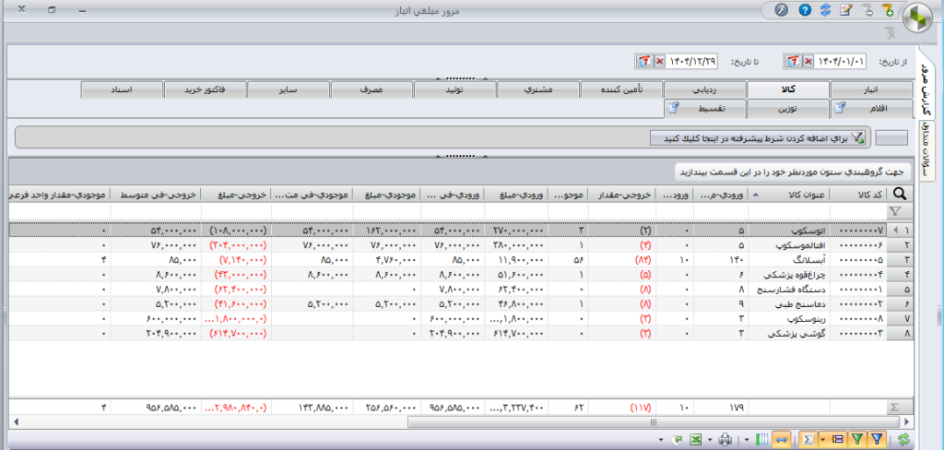Image resolution: width=944 pixels, height=450 pixels.
Task: Toggle the blue auto-fit column width arrows
Action: 782,440
